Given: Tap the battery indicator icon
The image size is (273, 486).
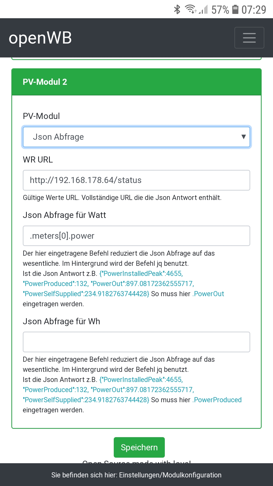Looking at the screenshot, I should [235, 10].
